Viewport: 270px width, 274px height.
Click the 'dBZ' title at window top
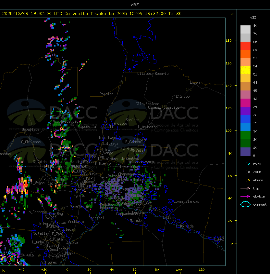coord(135,5)
